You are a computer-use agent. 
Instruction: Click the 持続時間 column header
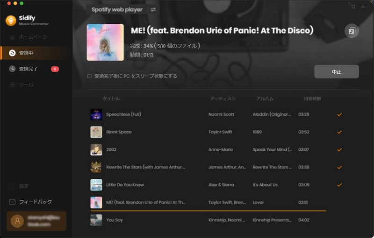(x=312, y=98)
